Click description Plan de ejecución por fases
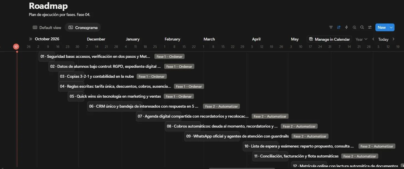The width and height of the screenshot is (404, 169). click(59, 15)
